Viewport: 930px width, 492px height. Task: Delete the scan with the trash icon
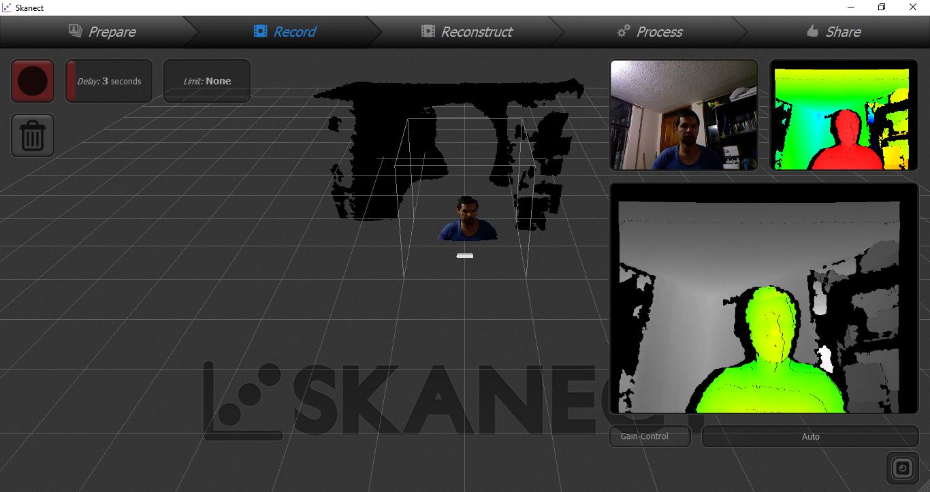(33, 135)
